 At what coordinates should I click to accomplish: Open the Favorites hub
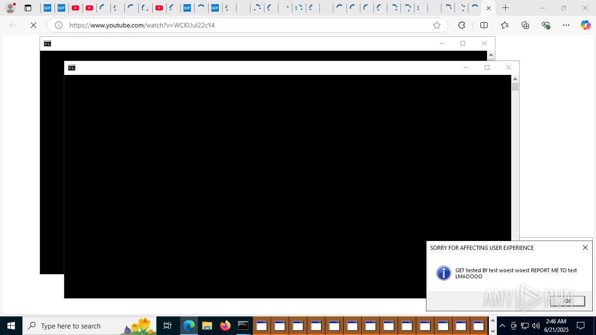505,25
